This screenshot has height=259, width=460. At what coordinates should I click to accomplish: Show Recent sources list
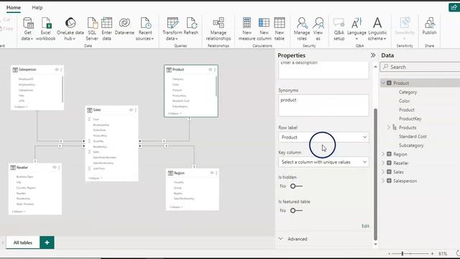(145, 29)
